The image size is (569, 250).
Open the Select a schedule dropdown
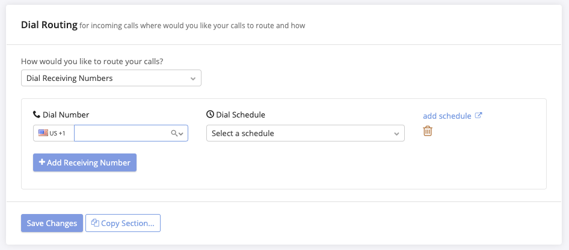pos(305,133)
